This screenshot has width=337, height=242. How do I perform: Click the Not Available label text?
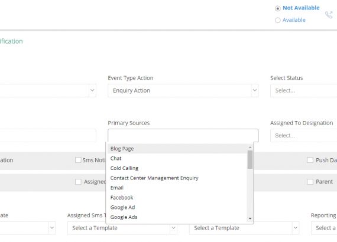(301, 8)
